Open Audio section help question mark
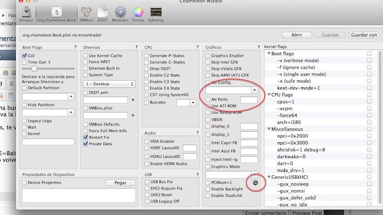Image resolution: width=383 pixels, height=215 pixels. click(x=197, y=133)
